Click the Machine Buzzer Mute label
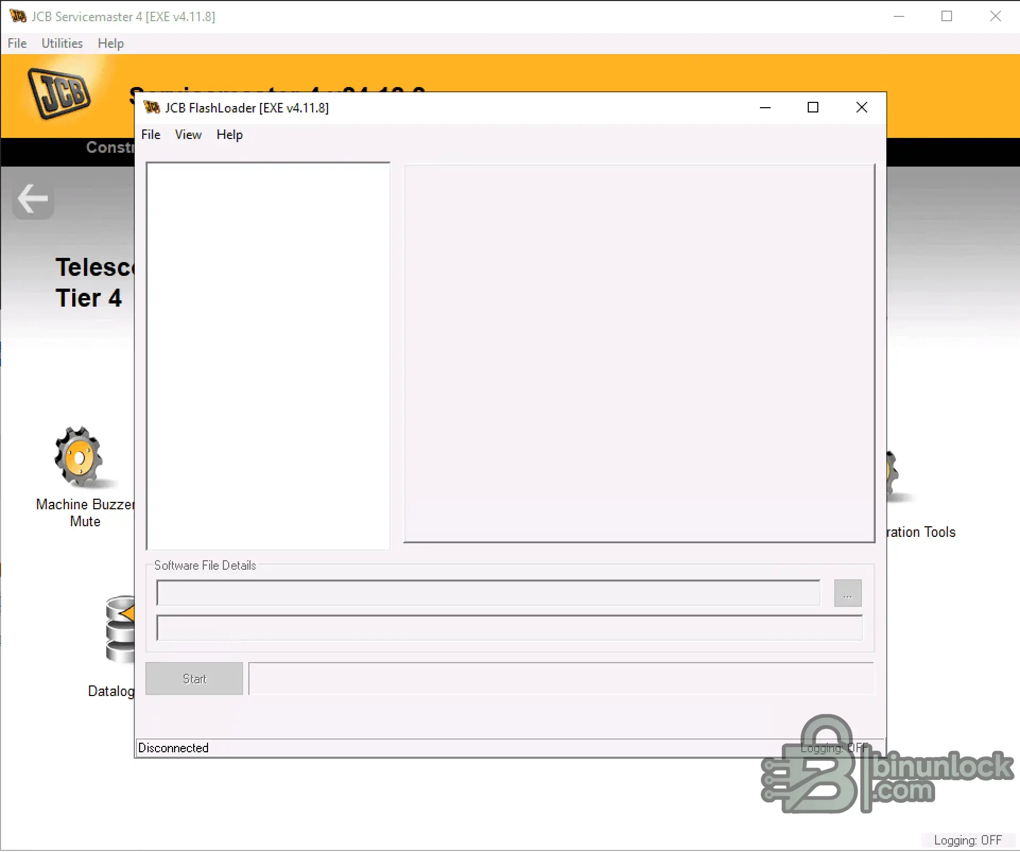 point(85,512)
